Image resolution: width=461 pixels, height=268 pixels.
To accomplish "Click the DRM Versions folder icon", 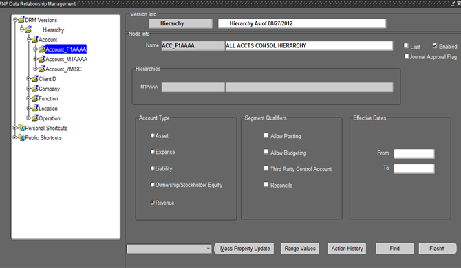I will 21,20.
